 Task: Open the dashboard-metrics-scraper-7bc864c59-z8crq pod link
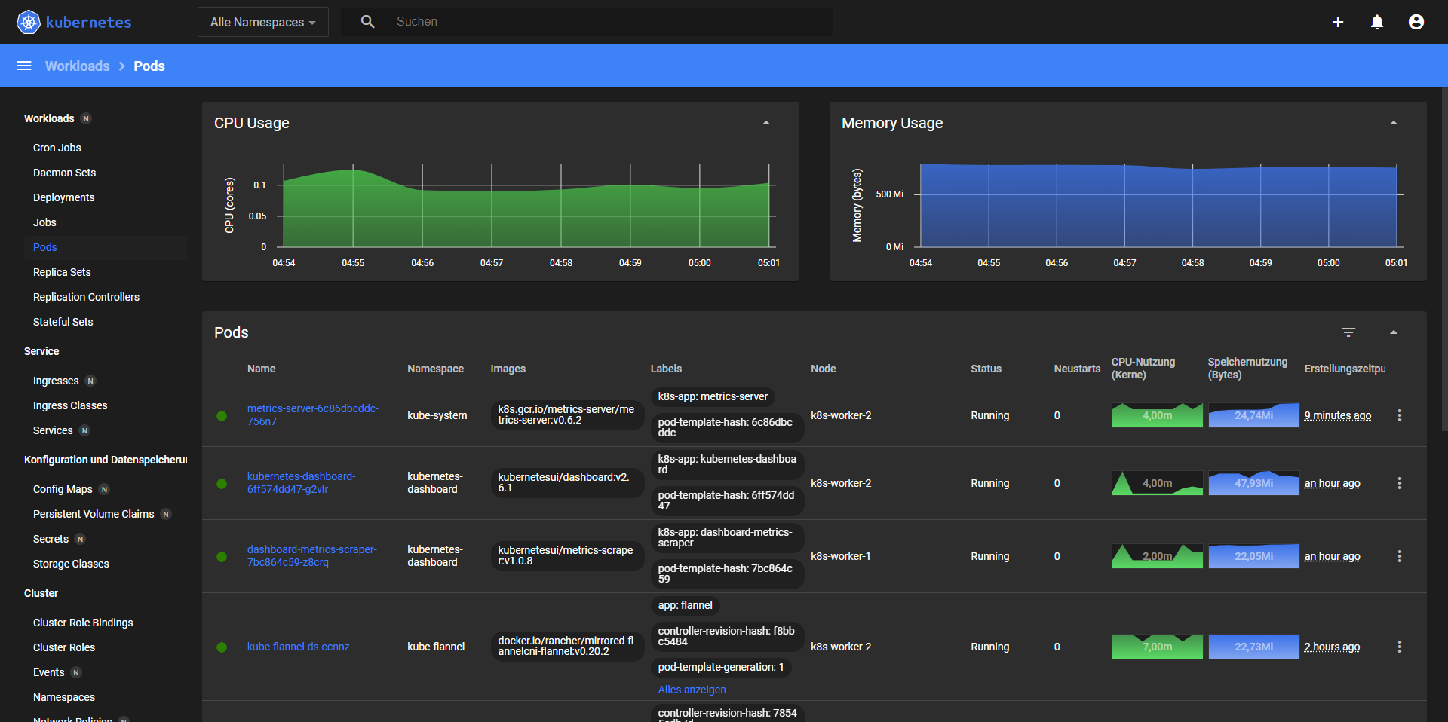[x=312, y=555]
